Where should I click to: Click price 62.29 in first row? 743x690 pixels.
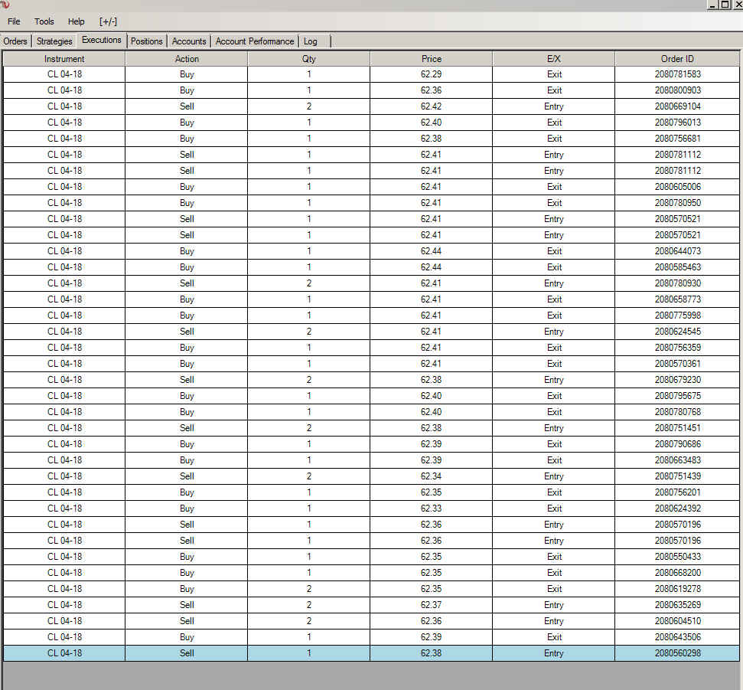pyautogui.click(x=432, y=74)
